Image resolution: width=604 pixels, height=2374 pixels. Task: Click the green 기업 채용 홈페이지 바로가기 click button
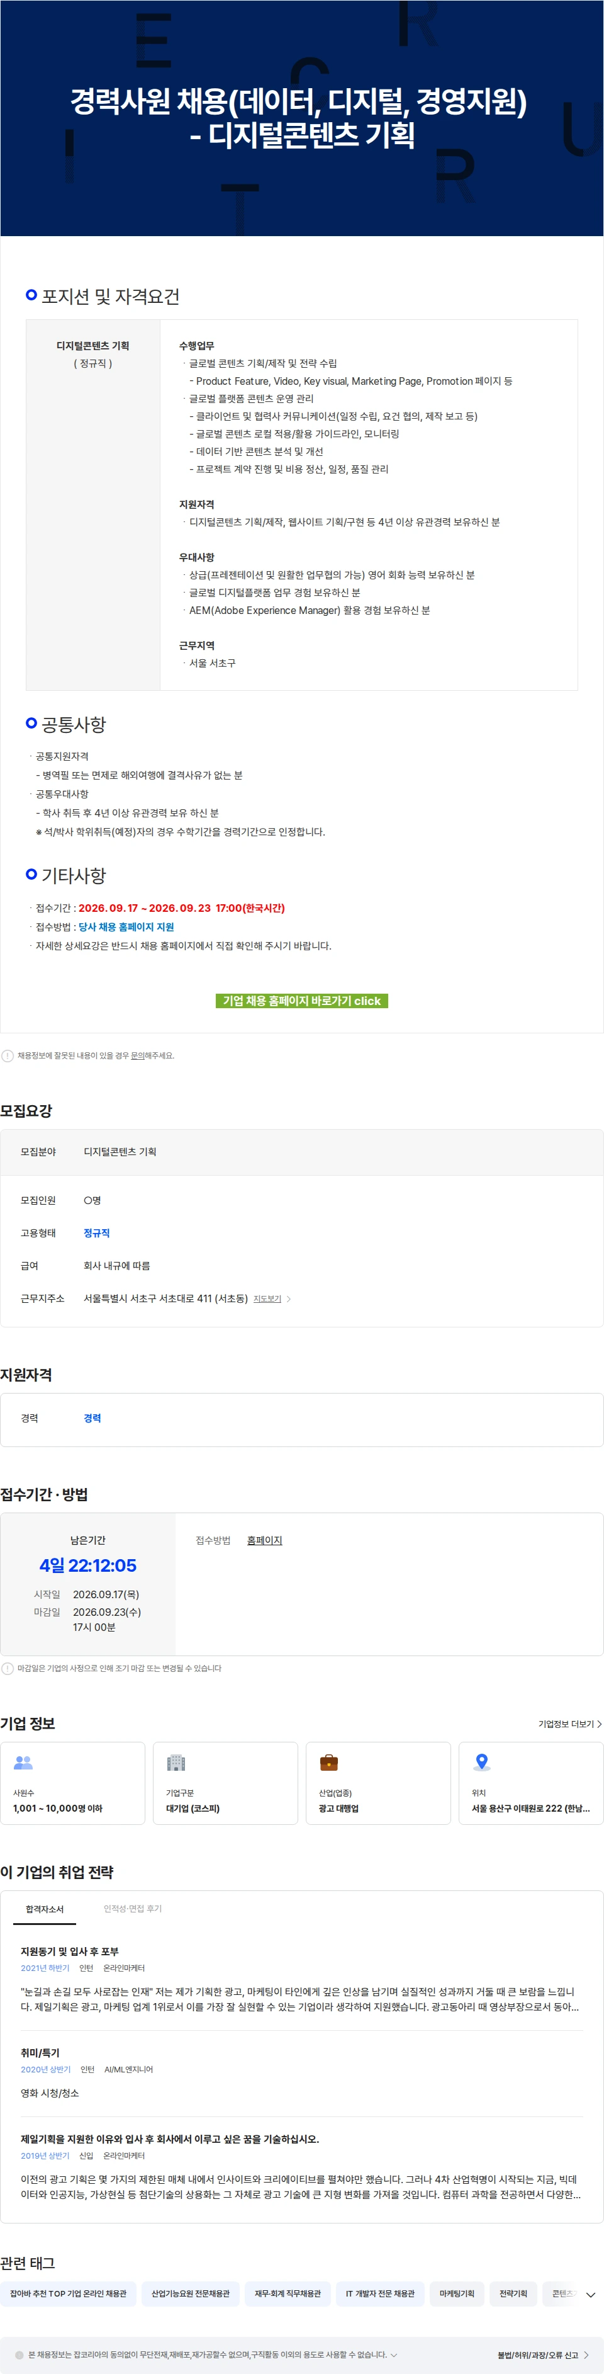tap(301, 1000)
